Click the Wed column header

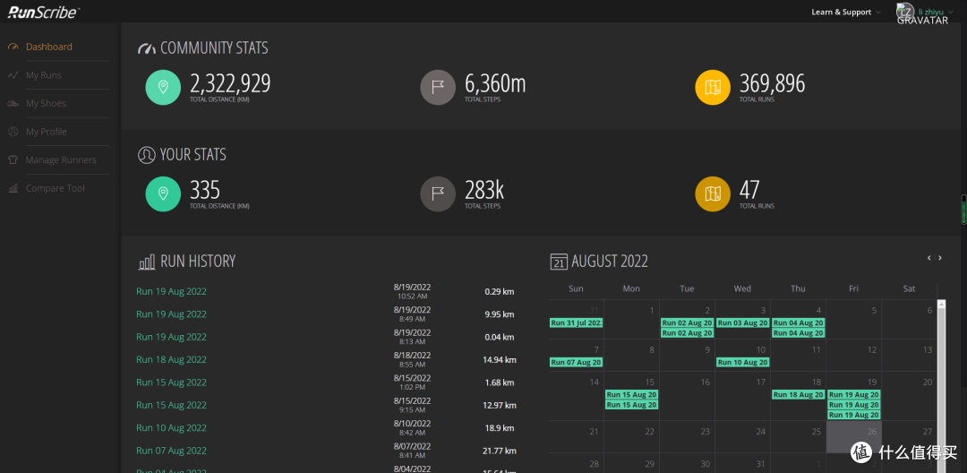pos(742,288)
